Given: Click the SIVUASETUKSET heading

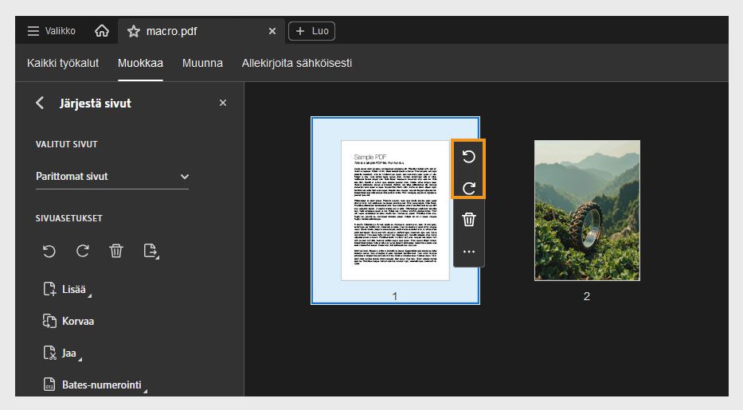Looking at the screenshot, I should [68, 218].
